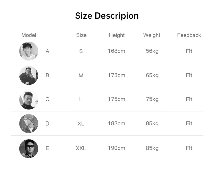Choose size S in row A
Viewport: 214px width, 172px height.
[81, 51]
